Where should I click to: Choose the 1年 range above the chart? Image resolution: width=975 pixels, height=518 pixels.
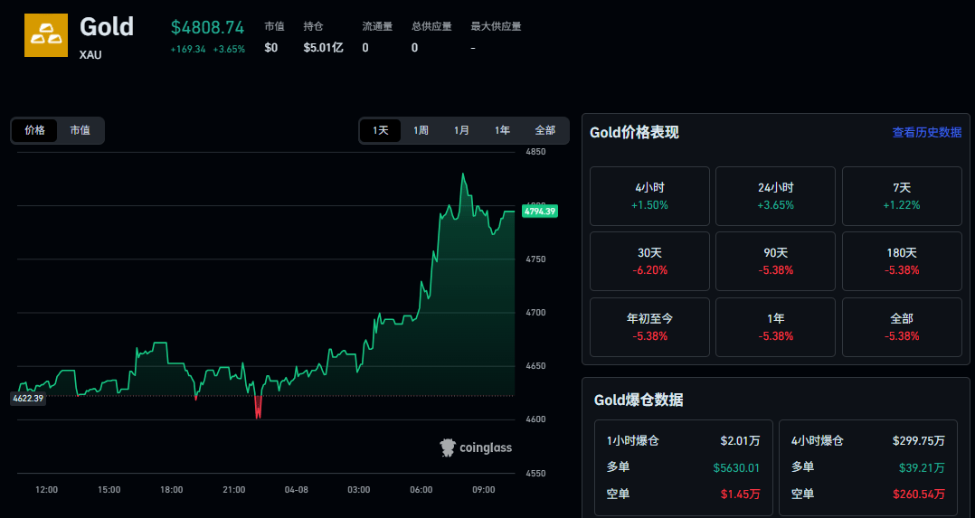(x=503, y=130)
